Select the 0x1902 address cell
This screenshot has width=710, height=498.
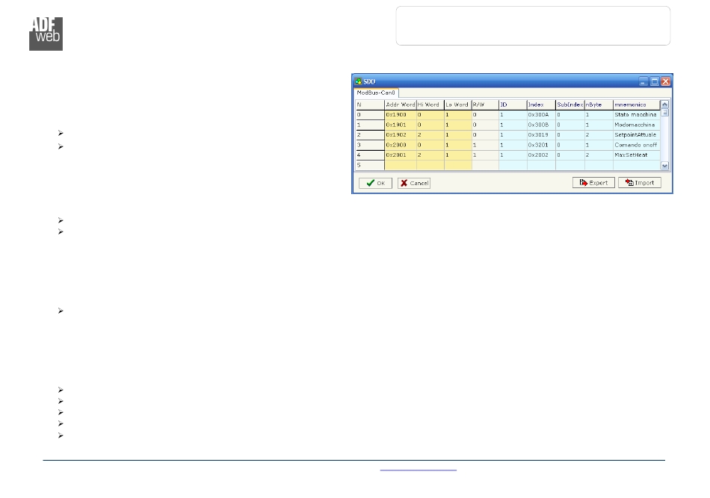coord(401,135)
